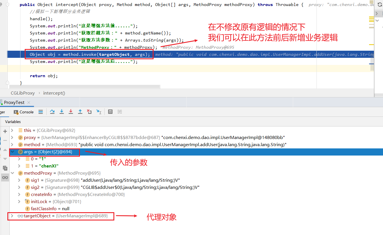Collapse the methodProxy node
Image resolution: width=383 pixels, height=235 pixels.
(12, 173)
